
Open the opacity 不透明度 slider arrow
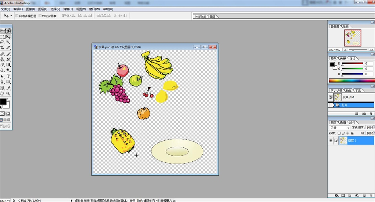pyautogui.click(x=374, y=128)
